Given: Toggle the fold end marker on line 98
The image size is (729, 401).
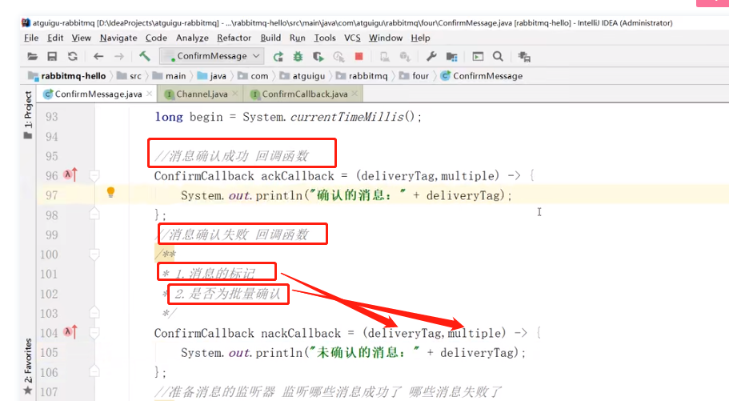Looking at the screenshot, I should [94, 214].
